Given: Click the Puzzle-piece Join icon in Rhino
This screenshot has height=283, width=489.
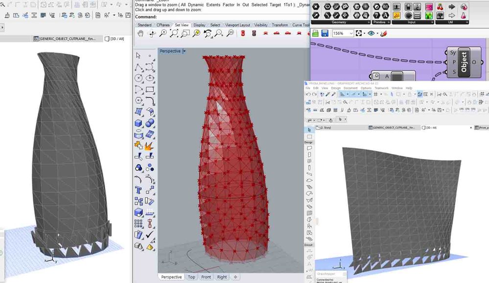Looking at the screenshot, I should pos(139,145).
